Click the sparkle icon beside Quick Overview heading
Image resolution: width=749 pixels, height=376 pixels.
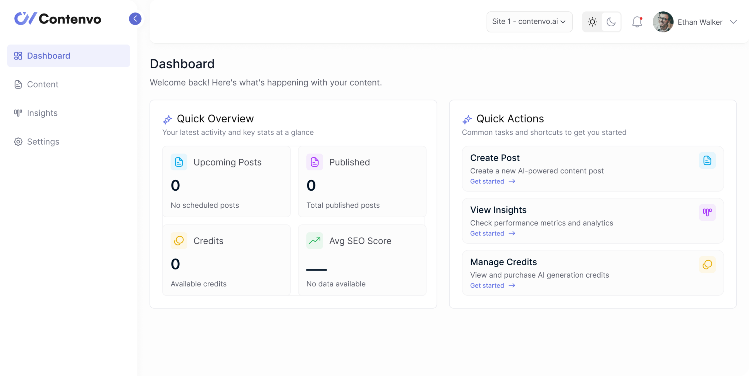[x=168, y=119]
